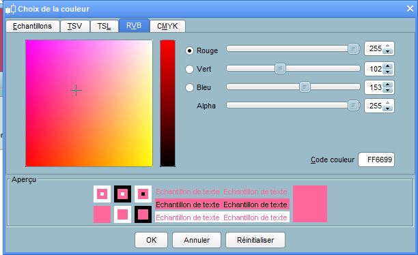Click the Alpha slider thumb
Viewport: 418px width, 255px height.
click(x=354, y=106)
